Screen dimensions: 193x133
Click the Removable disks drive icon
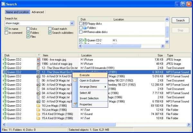pyautogui.click(x=85, y=32)
